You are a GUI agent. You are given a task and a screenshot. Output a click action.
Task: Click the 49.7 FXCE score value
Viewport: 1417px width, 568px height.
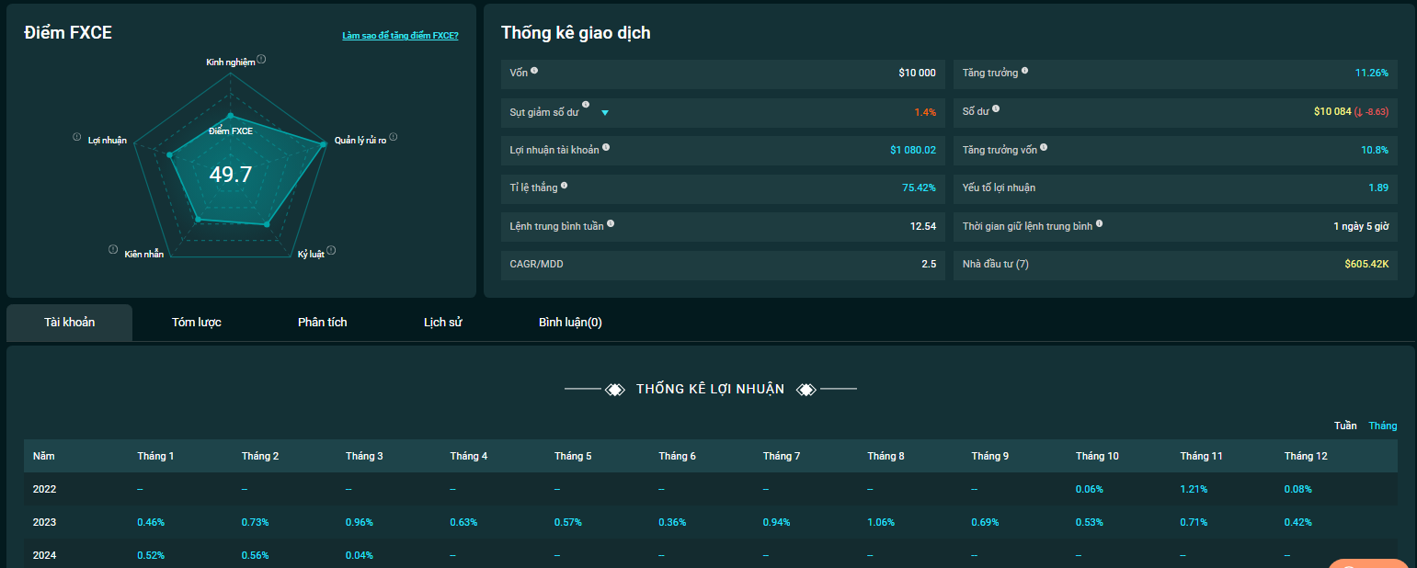231,175
